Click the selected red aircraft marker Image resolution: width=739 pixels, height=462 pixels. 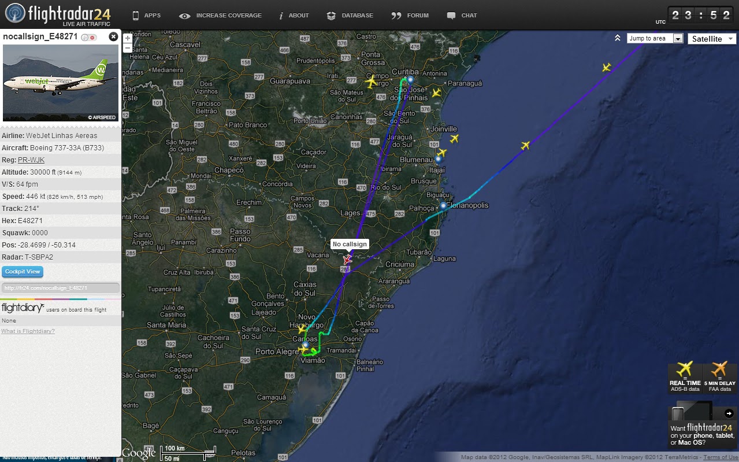pyautogui.click(x=348, y=260)
